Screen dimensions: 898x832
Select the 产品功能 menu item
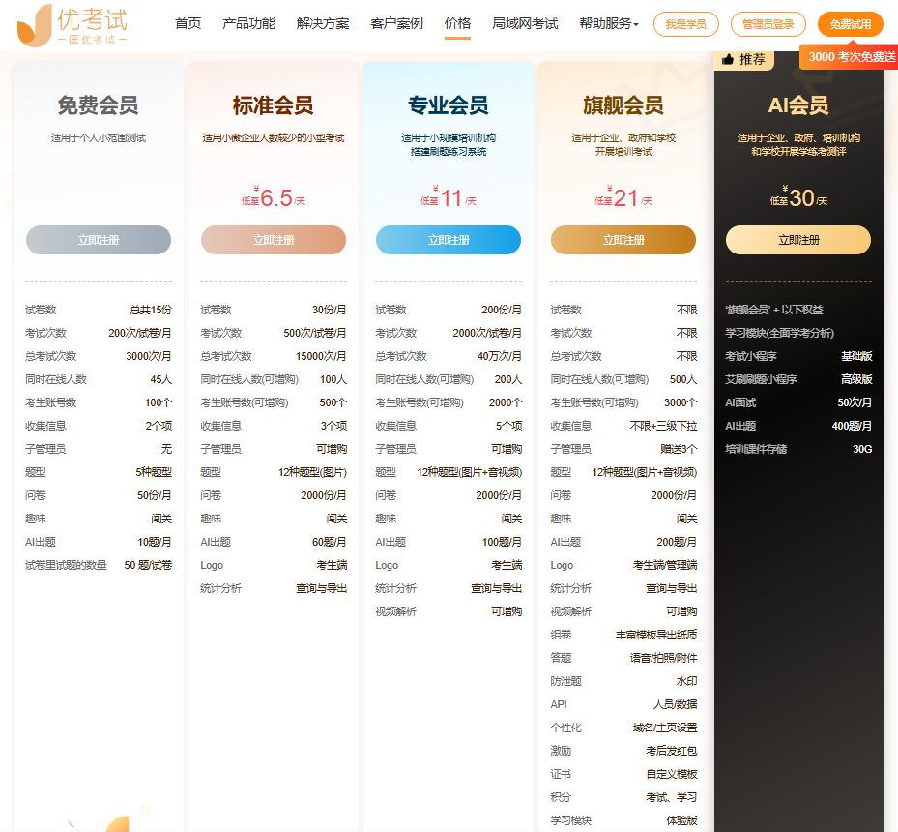pyautogui.click(x=247, y=23)
